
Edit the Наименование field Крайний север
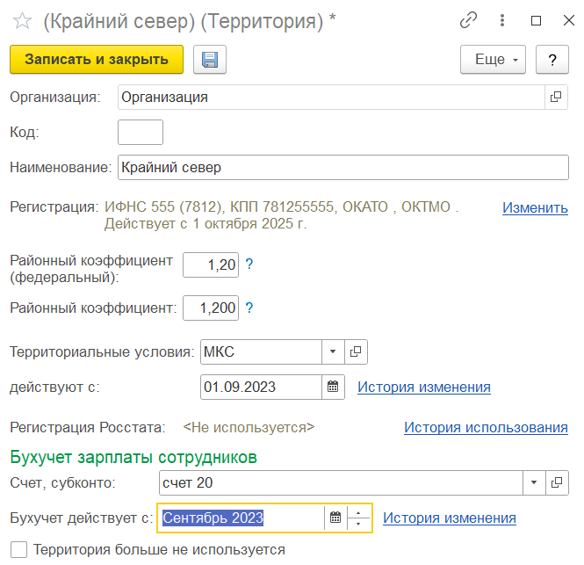[x=343, y=167]
